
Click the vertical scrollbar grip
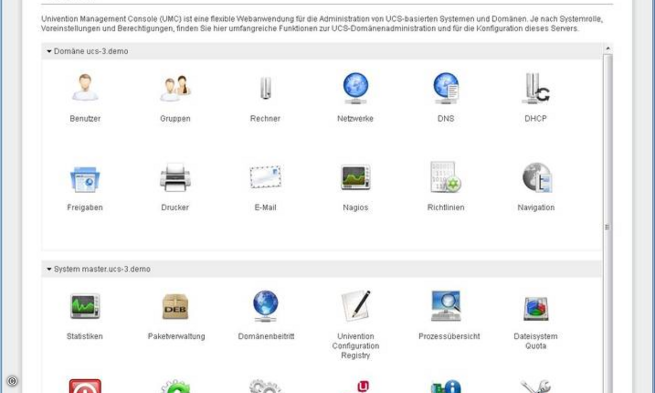click(x=608, y=228)
